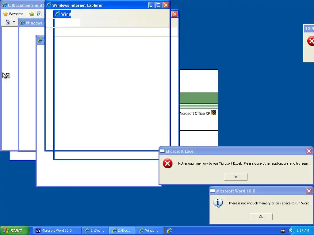Click the clock showing 2:14 AM

point(303,230)
